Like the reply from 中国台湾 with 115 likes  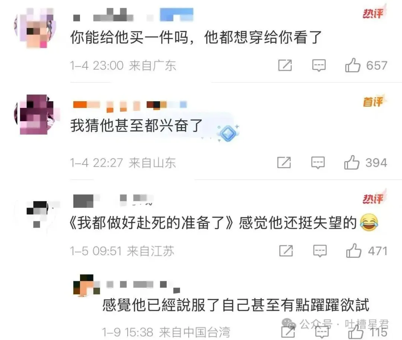[x=356, y=332]
